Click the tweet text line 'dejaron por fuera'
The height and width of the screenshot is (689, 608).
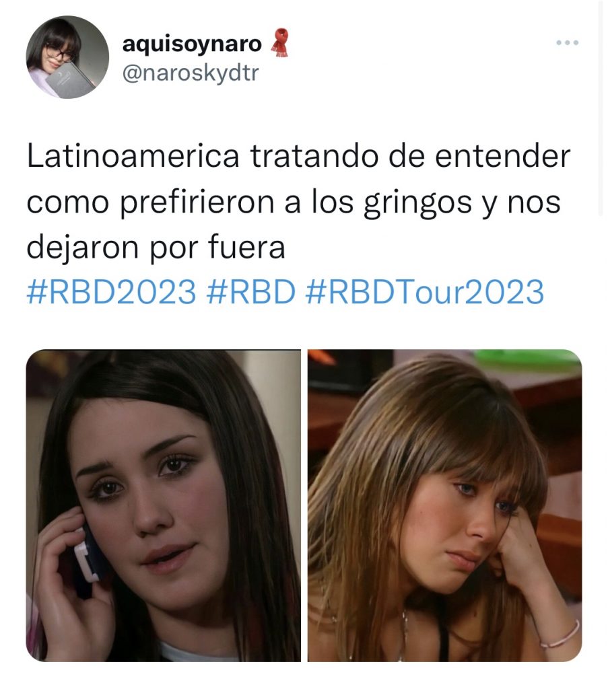pos(156,248)
